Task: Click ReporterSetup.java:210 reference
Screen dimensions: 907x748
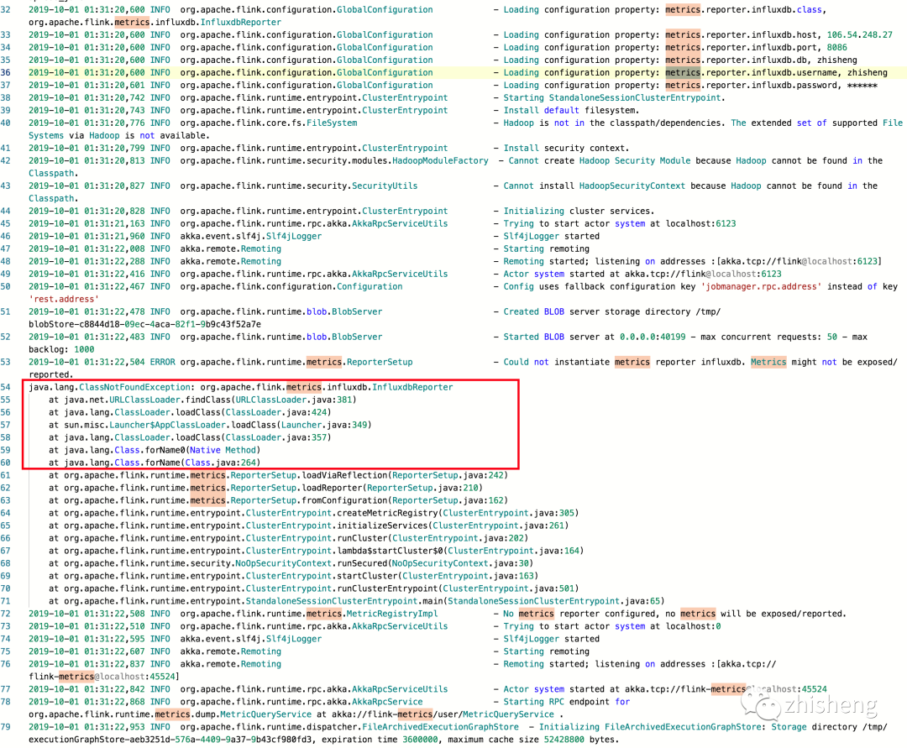Action: pyautogui.click(x=422, y=489)
